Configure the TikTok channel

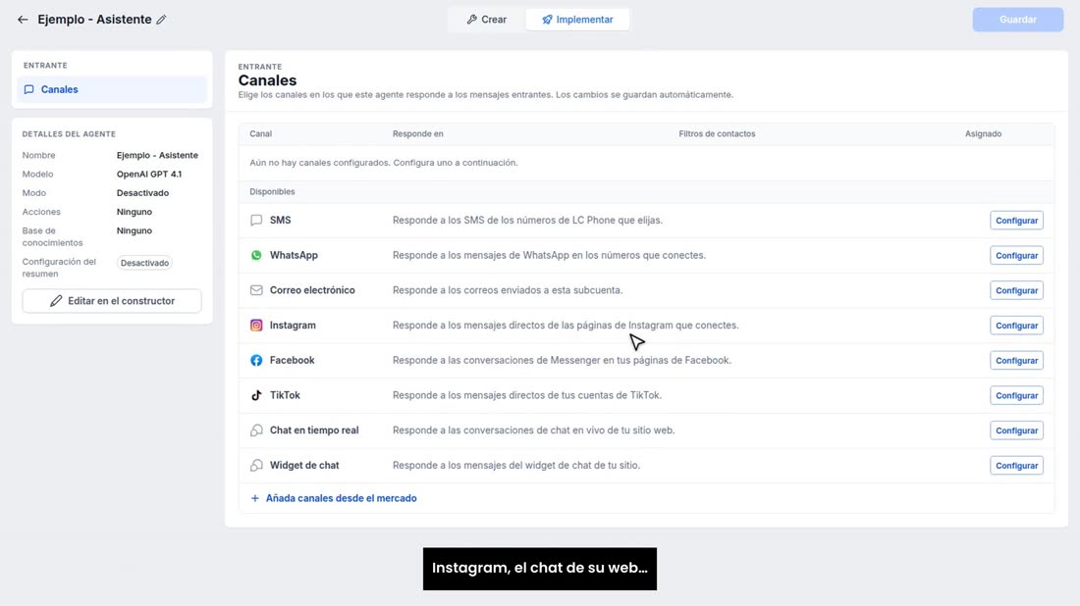1016,395
